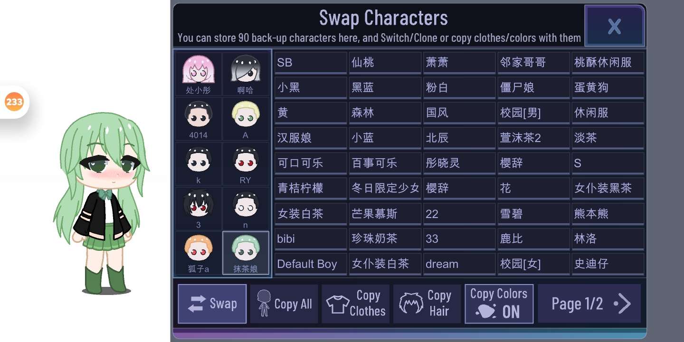Viewport: 684px width, 342px height.
Task: Select the red-eyed RY character icon
Action: click(246, 163)
